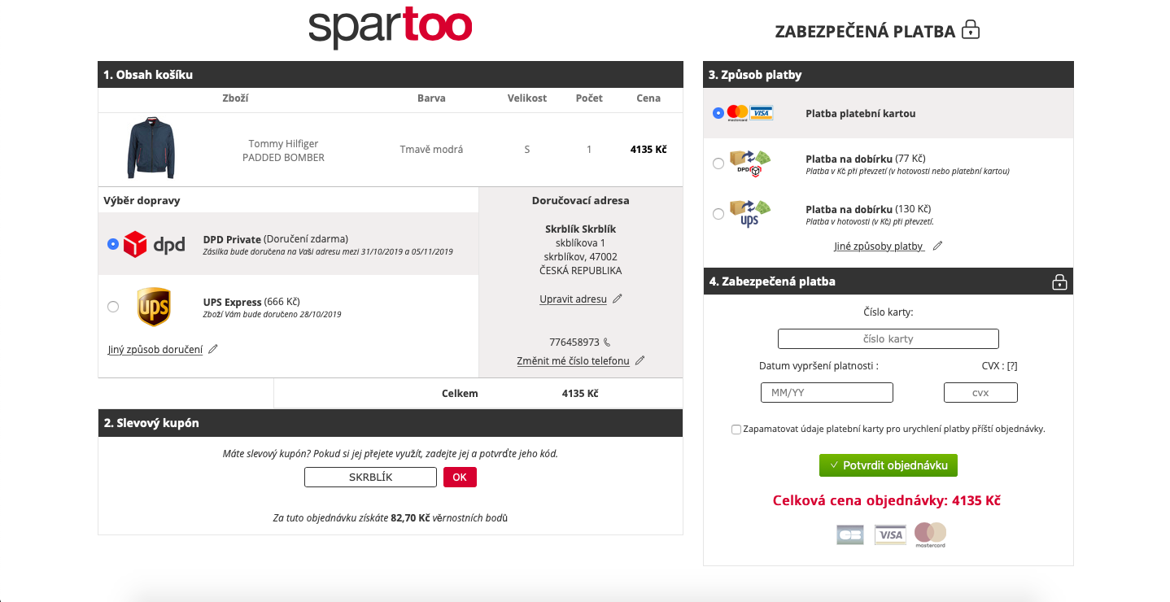Click Upravit adresu link
Viewport: 1170px width, 602px height.
(573, 299)
